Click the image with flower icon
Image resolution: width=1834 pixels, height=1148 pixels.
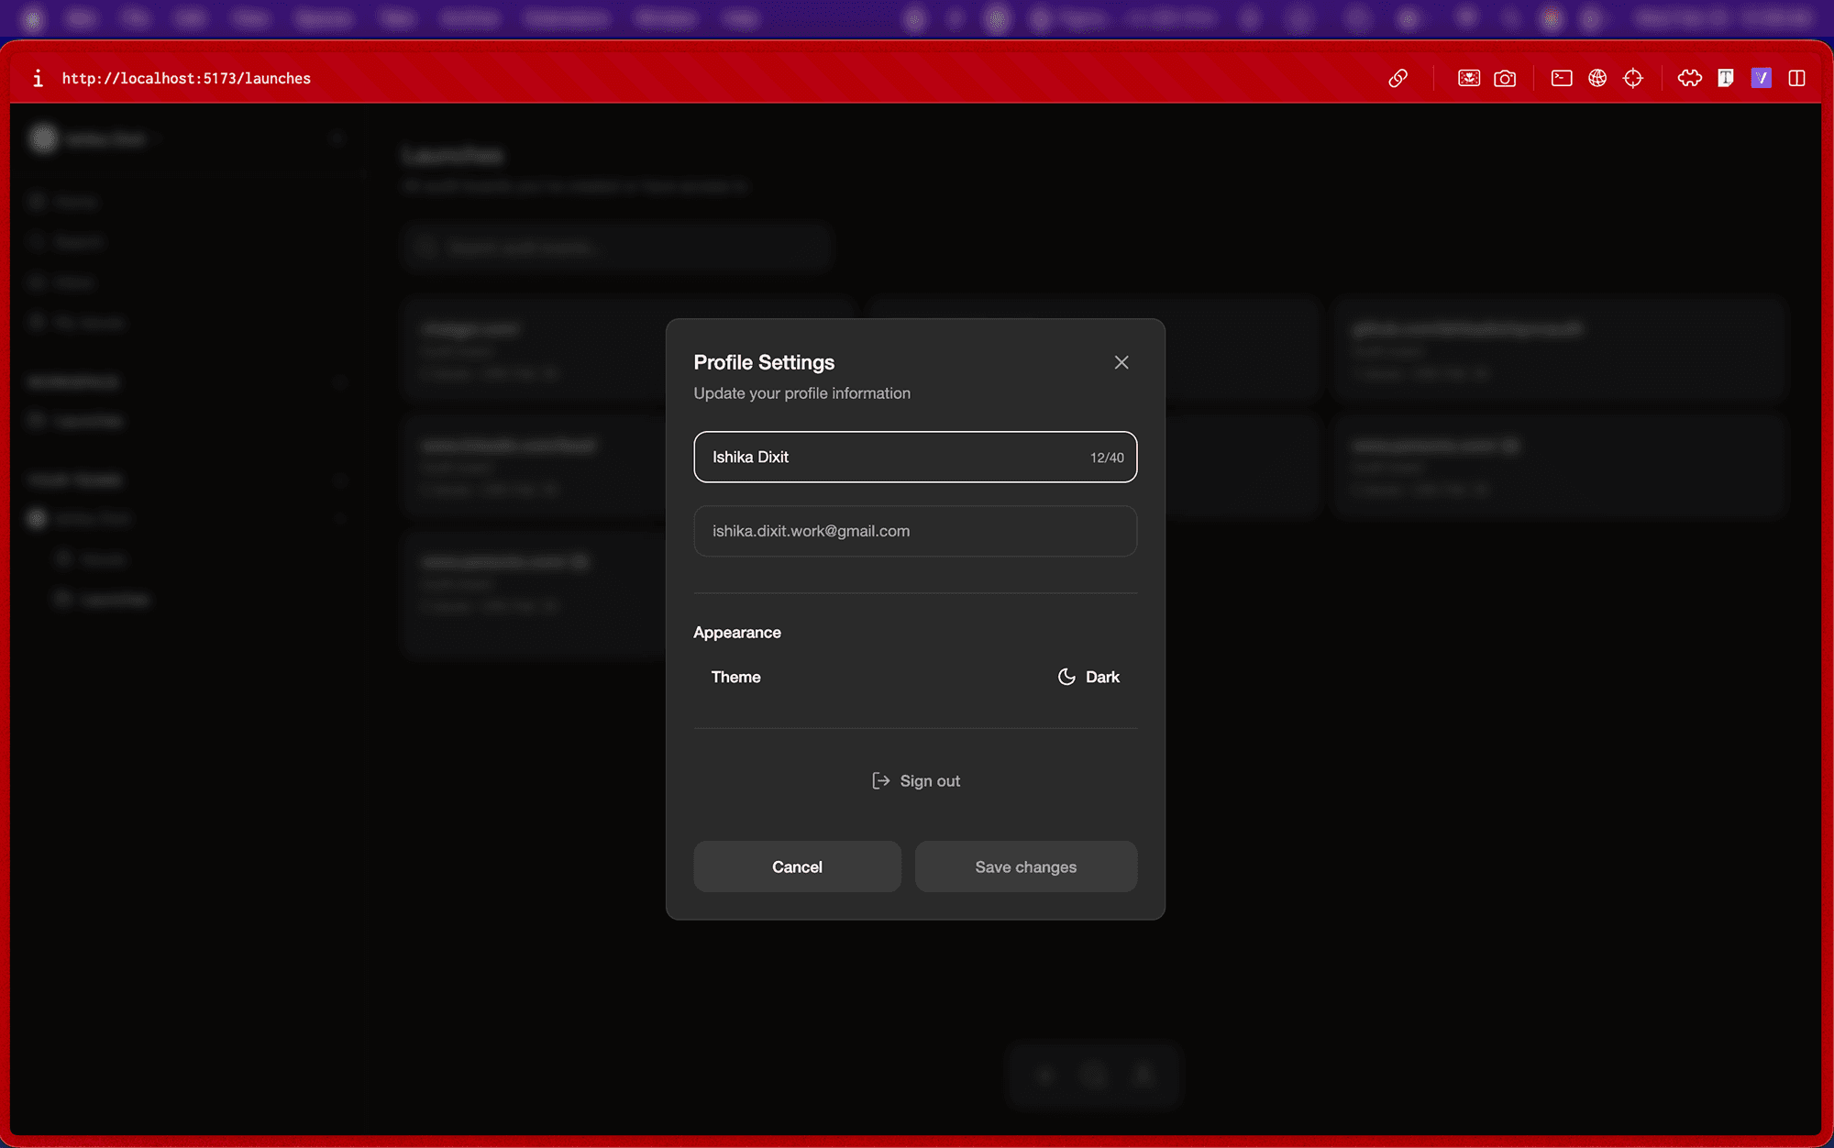(x=1468, y=78)
